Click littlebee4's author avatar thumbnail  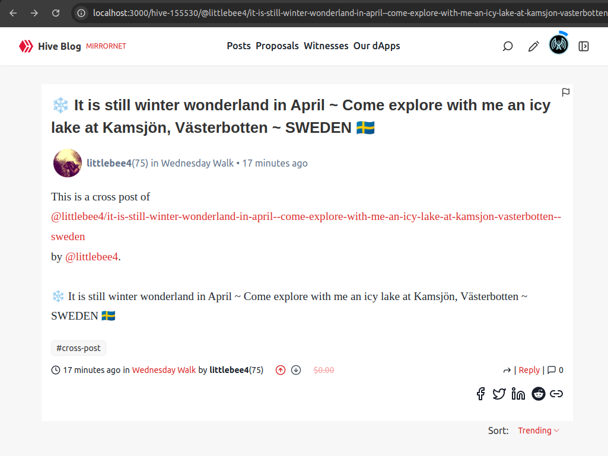68,163
